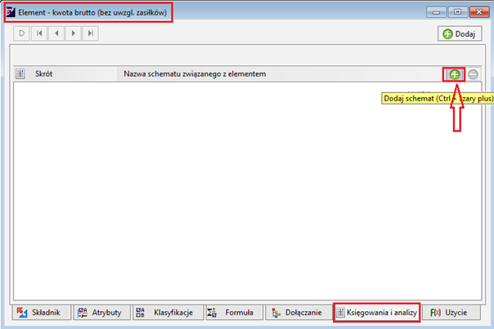Image resolution: width=494 pixels, height=329 pixels.
Task: Click the new record navigation button
Action: 21,33
